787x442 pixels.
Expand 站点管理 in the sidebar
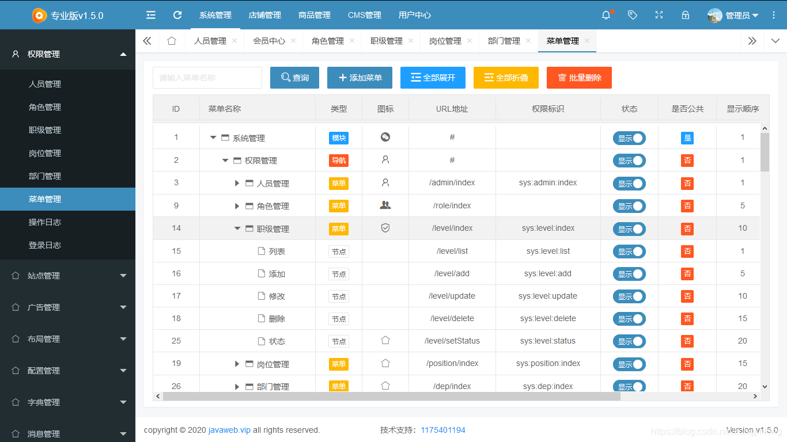coord(67,276)
